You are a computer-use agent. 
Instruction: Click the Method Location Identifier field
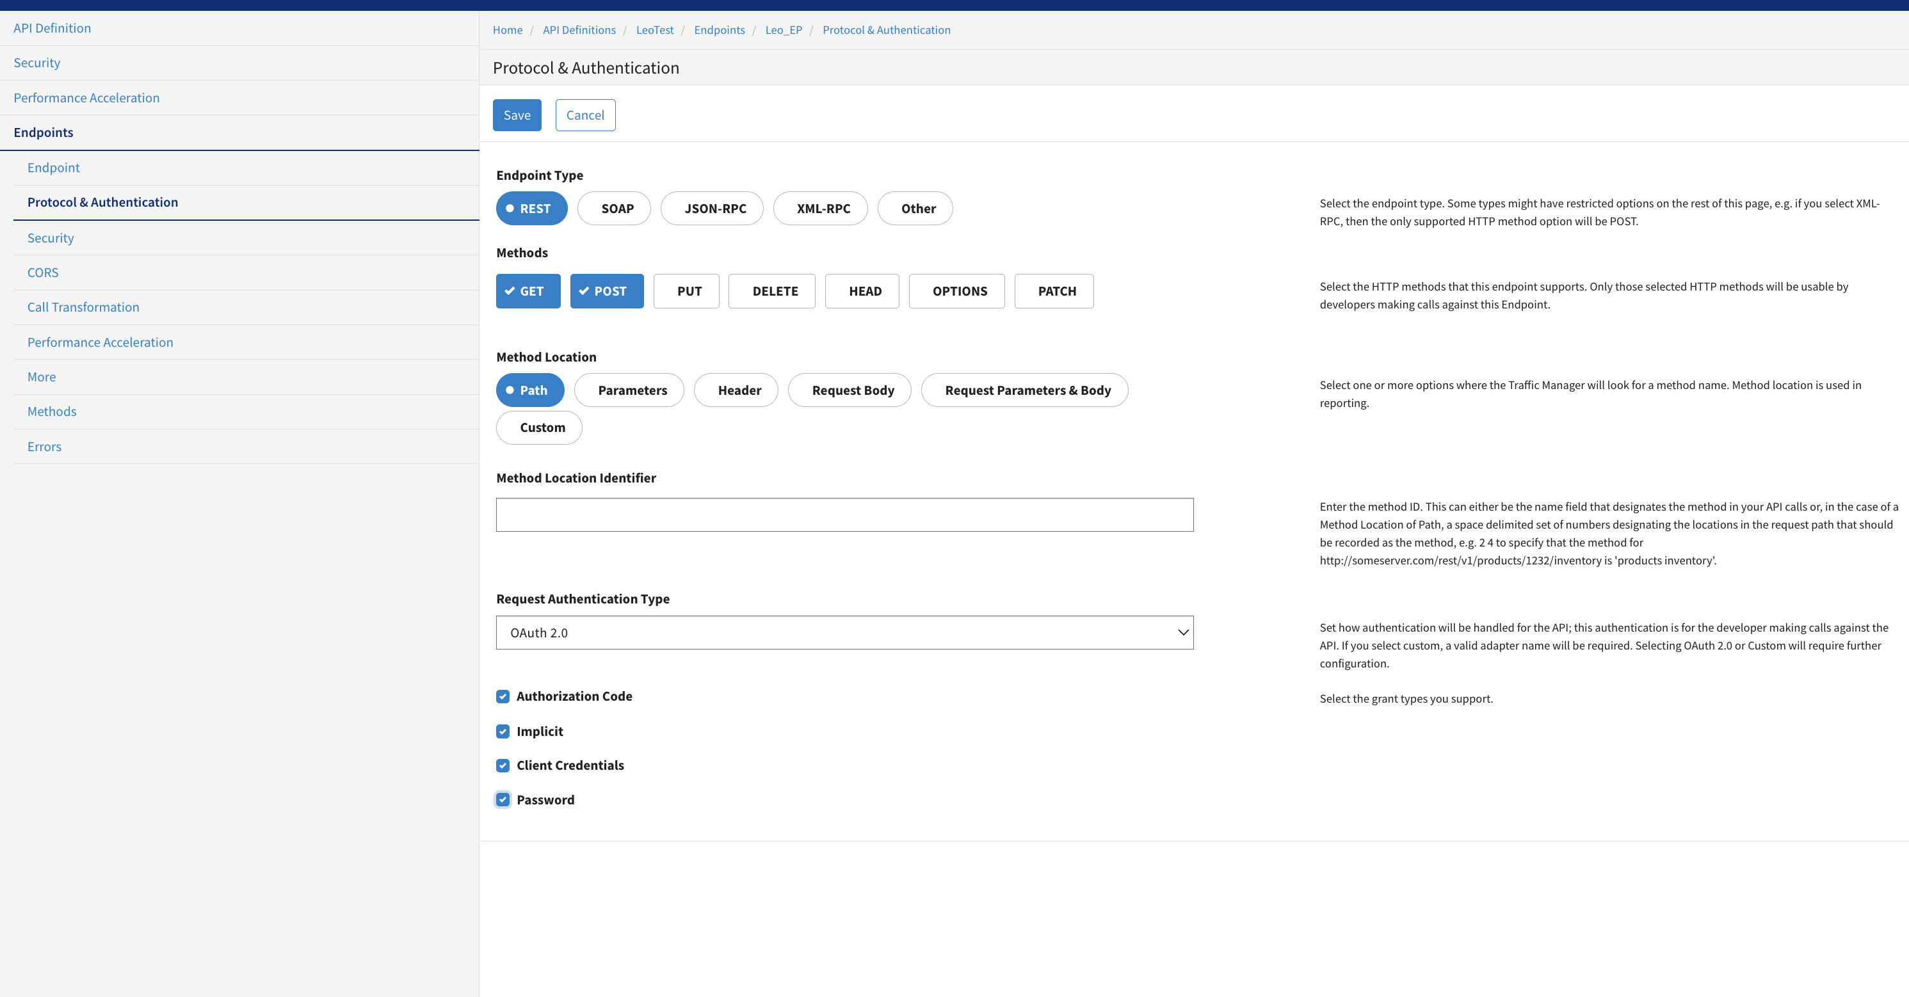(x=844, y=514)
